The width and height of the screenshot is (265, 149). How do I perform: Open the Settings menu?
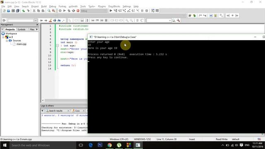coord(127,7)
